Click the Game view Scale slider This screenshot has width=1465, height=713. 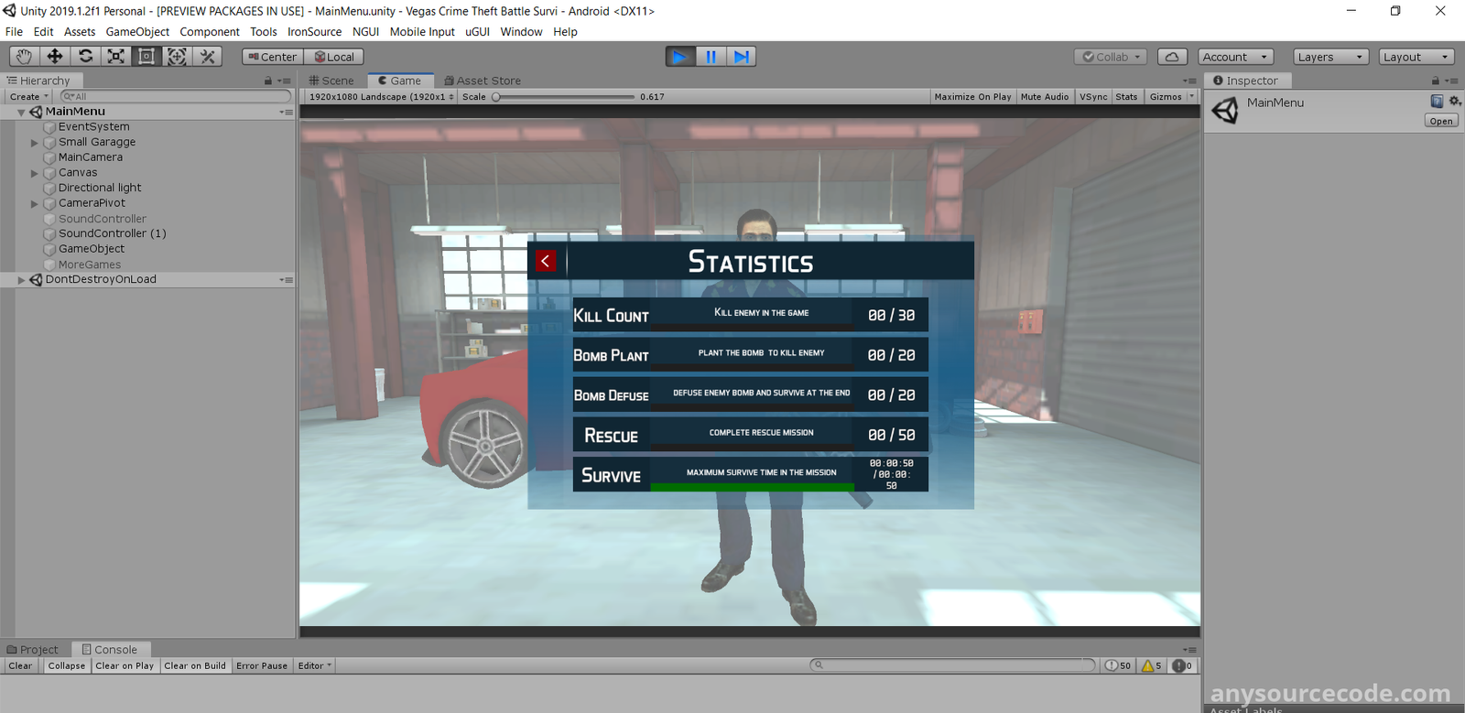pyautogui.click(x=563, y=97)
